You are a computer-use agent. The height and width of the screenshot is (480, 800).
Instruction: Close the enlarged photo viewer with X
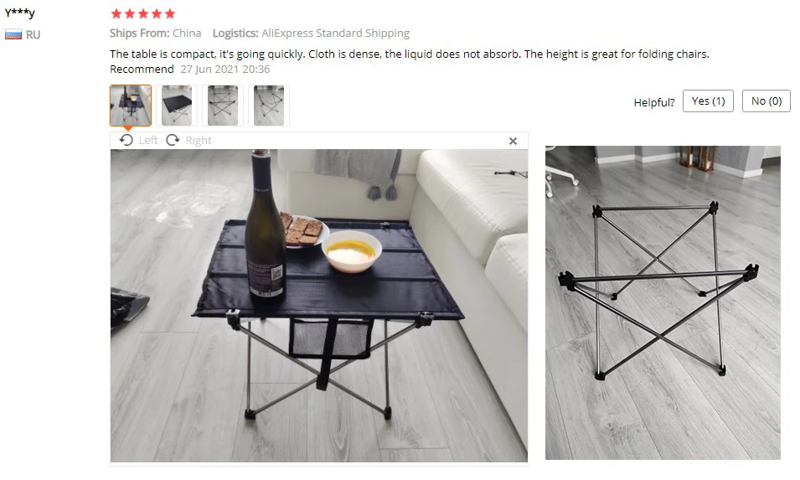513,142
